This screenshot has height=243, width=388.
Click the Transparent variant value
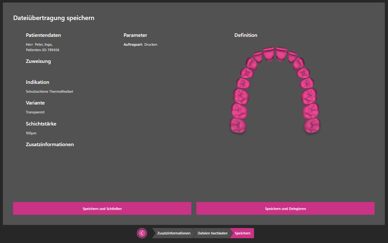(35, 112)
